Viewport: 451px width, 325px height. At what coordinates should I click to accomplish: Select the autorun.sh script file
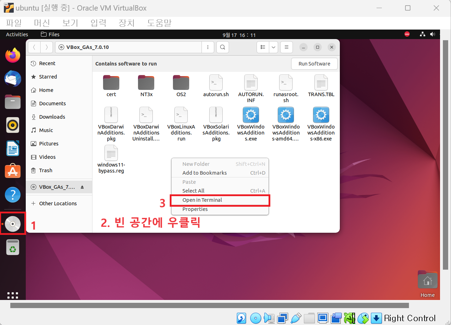pos(216,86)
